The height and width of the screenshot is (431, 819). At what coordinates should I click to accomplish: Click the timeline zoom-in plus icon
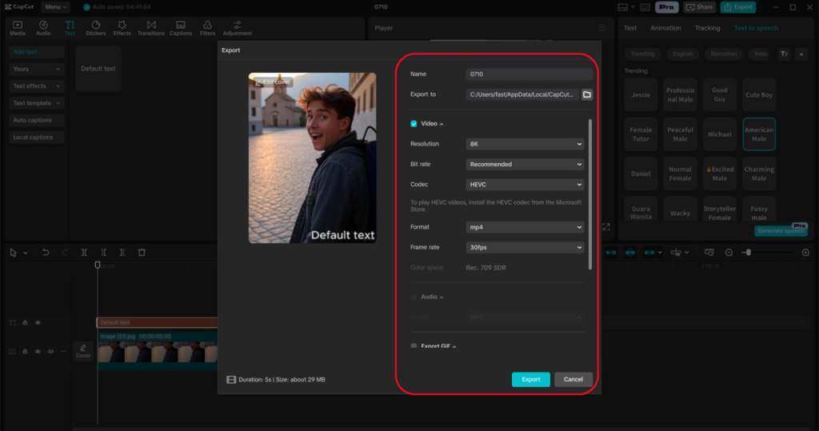pyautogui.click(x=805, y=253)
